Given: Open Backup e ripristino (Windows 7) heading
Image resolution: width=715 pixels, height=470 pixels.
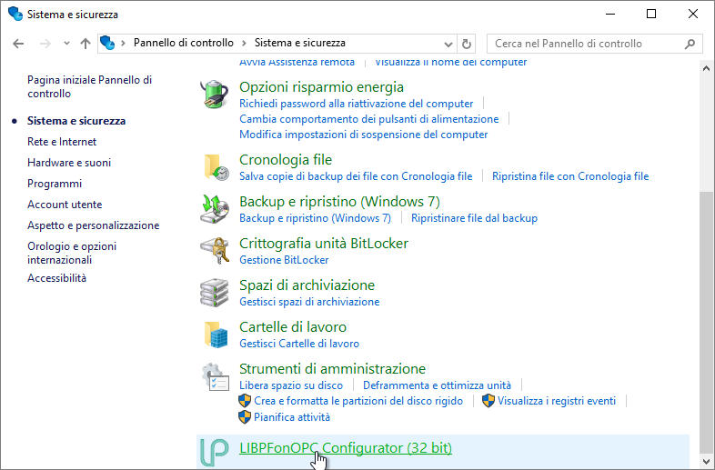Looking at the screenshot, I should click(339, 202).
